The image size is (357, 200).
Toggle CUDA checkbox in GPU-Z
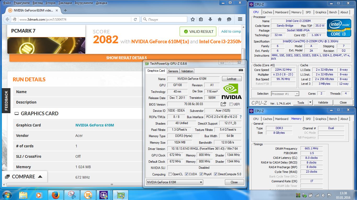click(186, 174)
